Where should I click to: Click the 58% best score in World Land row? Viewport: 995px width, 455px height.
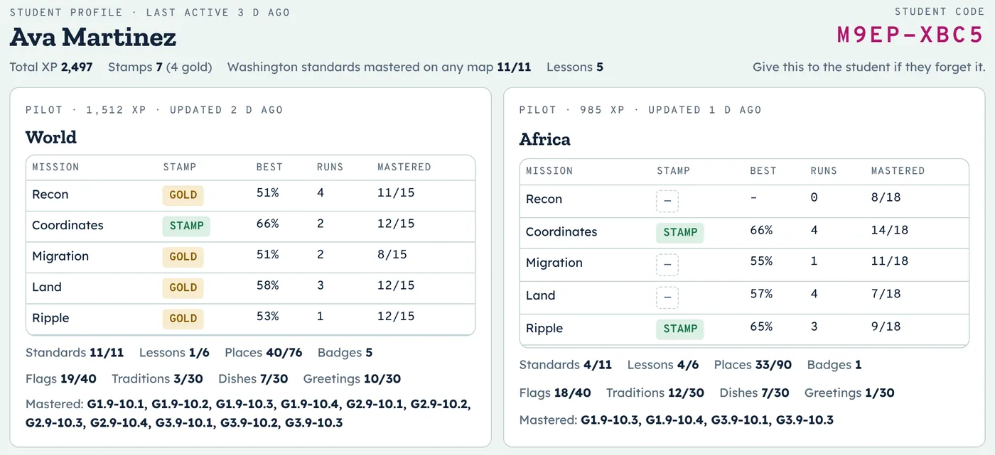[x=268, y=285]
